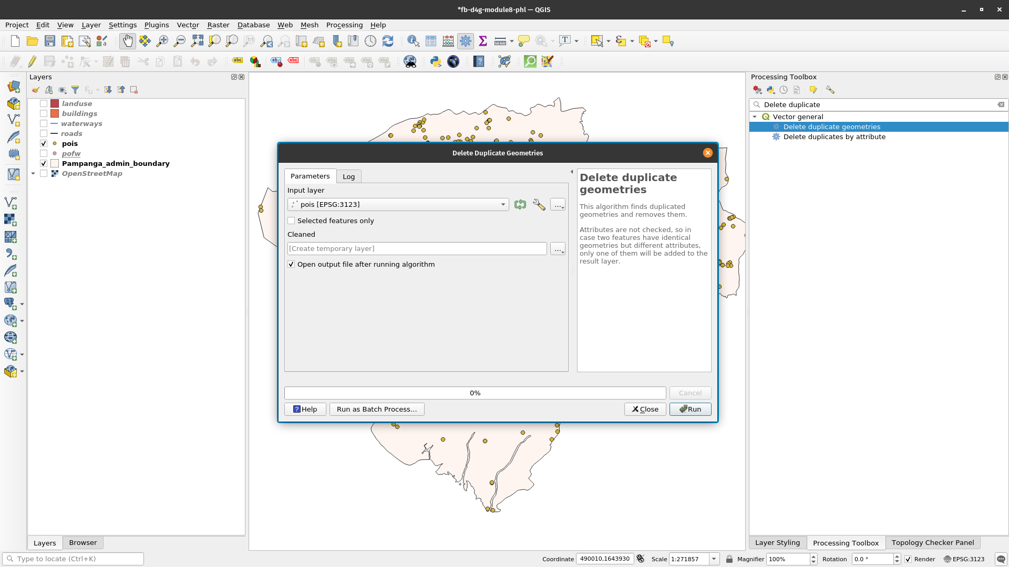This screenshot has width=1009, height=567.
Task: Switch to the Log tab
Action: [x=348, y=176]
